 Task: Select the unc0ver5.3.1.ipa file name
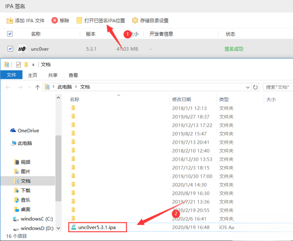pos(97,227)
